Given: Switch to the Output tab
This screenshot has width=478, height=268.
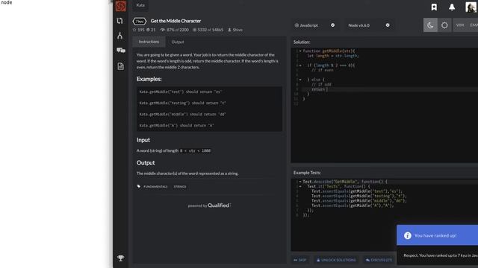Looking at the screenshot, I should click(178, 42).
